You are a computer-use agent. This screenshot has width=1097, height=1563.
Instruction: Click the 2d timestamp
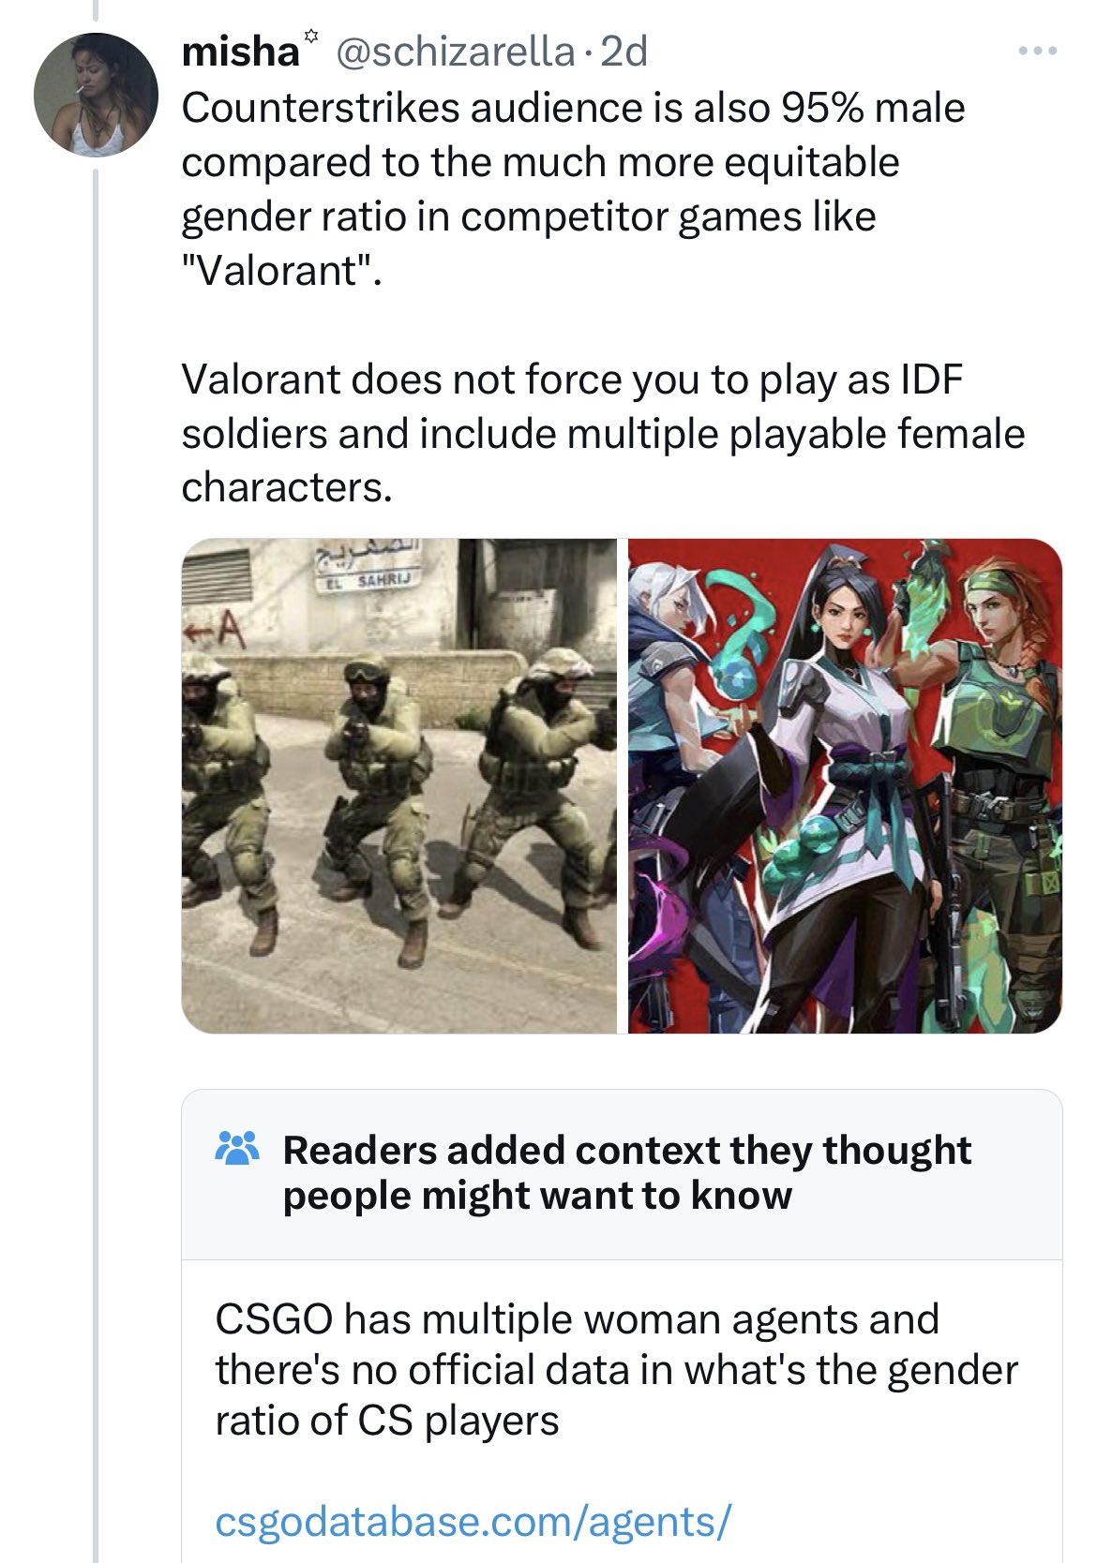624,52
